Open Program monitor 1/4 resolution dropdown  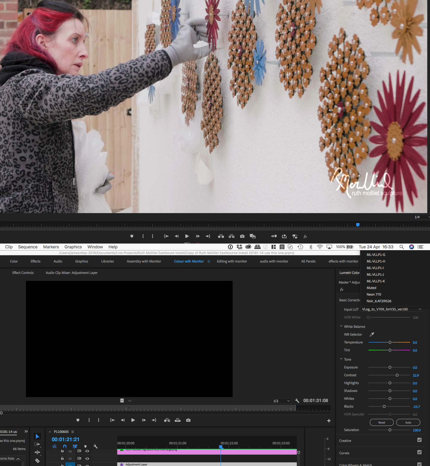421,217
